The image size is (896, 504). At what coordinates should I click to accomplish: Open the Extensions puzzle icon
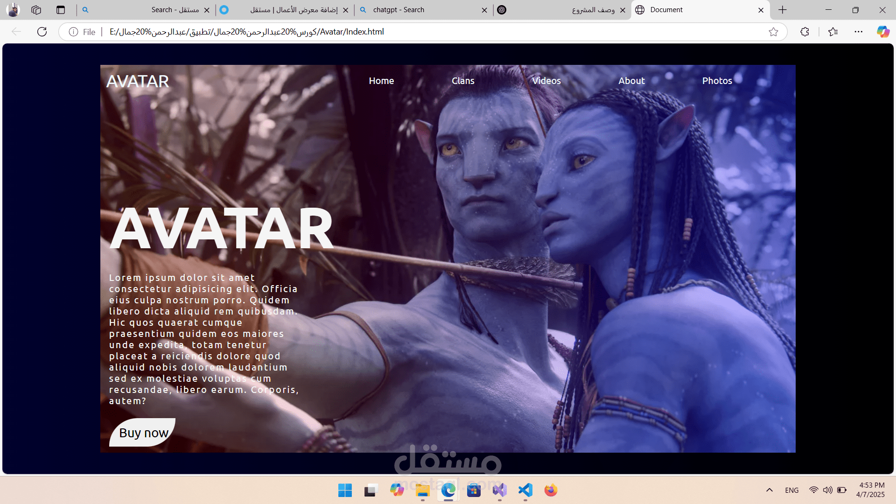click(x=805, y=32)
